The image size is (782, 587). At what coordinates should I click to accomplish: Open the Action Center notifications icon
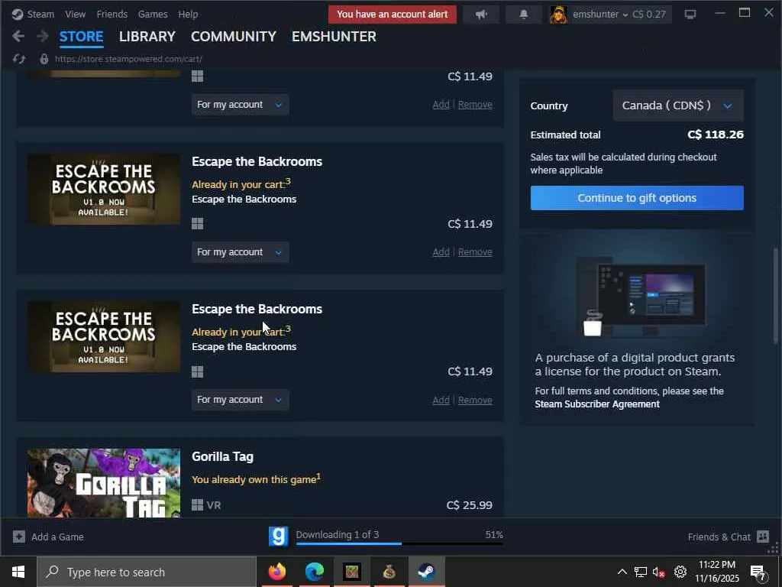(758, 572)
